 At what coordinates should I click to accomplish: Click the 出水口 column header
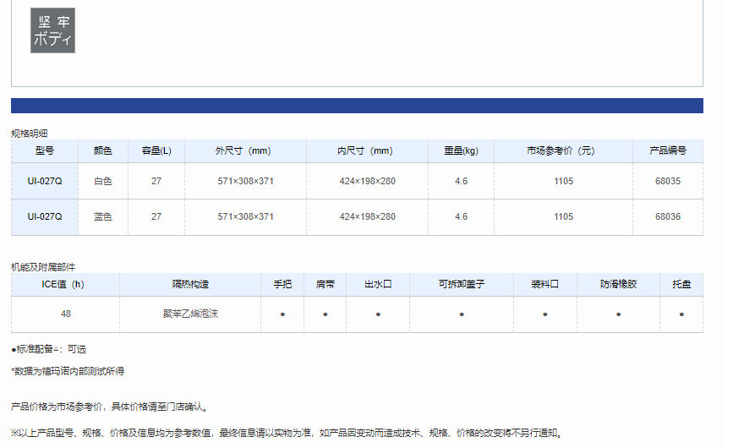pyautogui.click(x=378, y=285)
